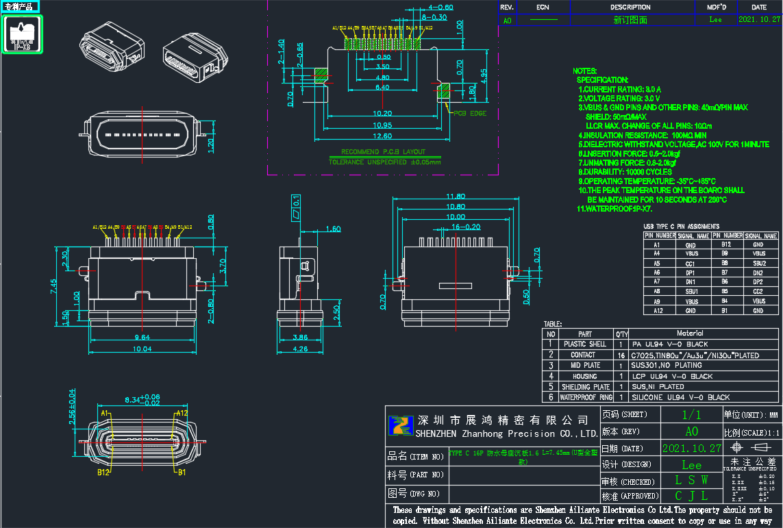Click the IPX8 waterproof icon

[x=22, y=34]
